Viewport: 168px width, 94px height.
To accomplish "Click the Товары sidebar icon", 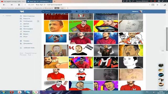I will tap(21, 41).
